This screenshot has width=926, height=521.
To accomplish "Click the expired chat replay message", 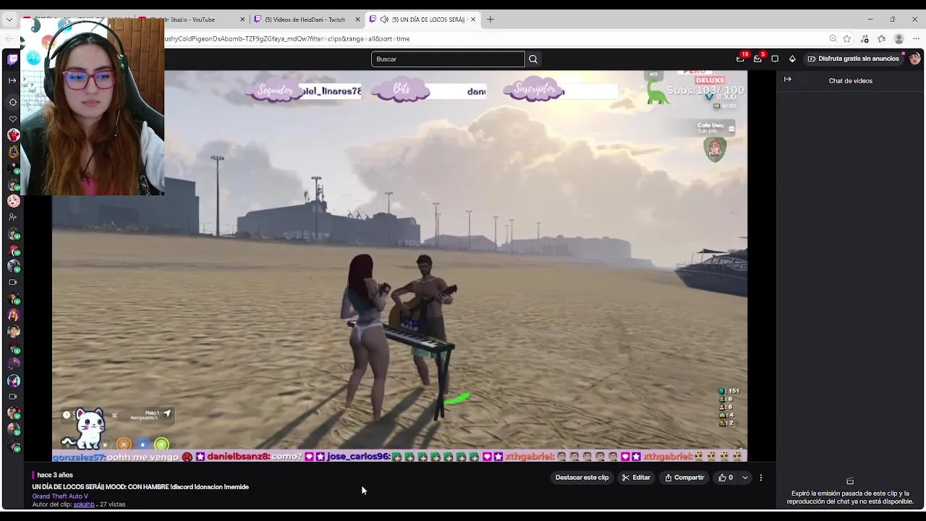I will coord(850,497).
